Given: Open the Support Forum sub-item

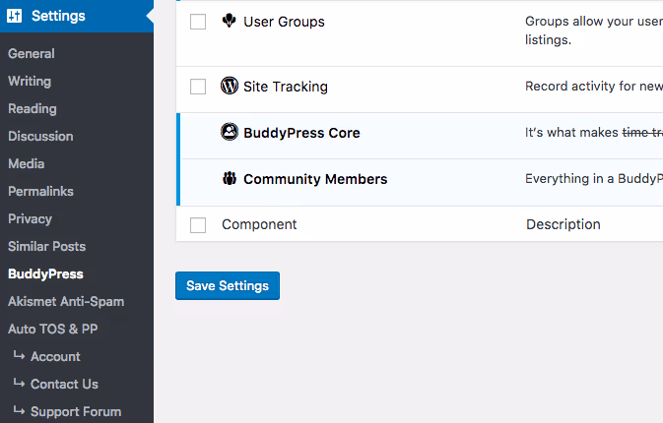Looking at the screenshot, I should click(x=76, y=411).
